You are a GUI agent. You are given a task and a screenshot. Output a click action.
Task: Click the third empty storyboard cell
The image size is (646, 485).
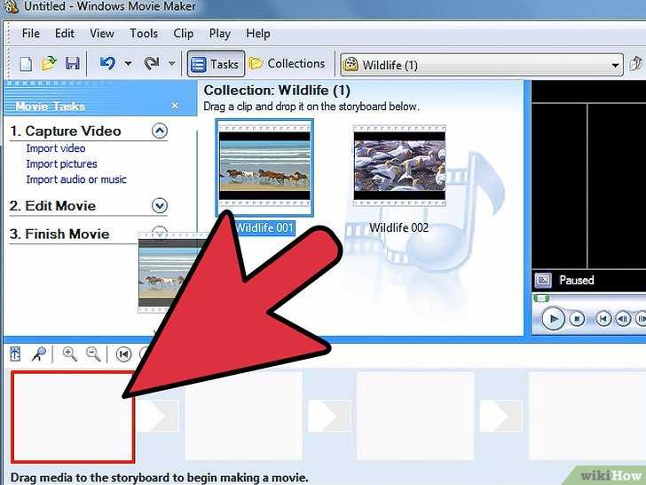tap(415, 416)
